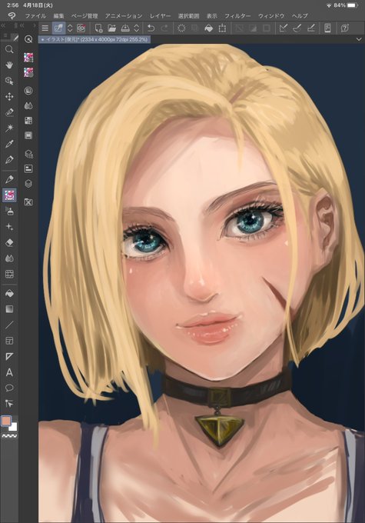The image size is (365, 523).
Task: Select the Decoration sparkle tool
Action: [x=9, y=227]
